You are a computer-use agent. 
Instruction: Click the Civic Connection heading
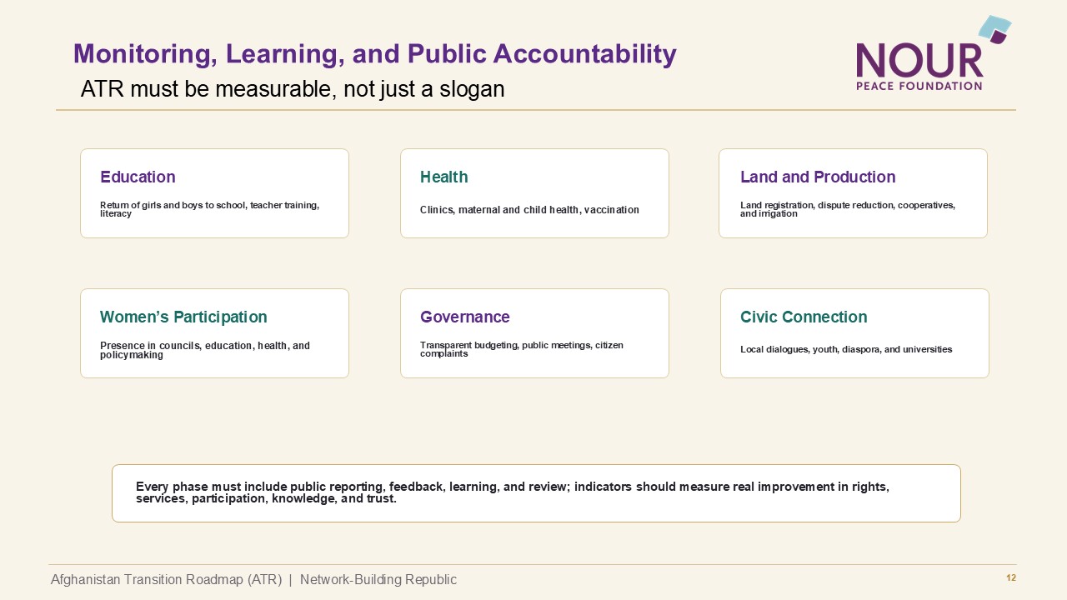click(804, 317)
